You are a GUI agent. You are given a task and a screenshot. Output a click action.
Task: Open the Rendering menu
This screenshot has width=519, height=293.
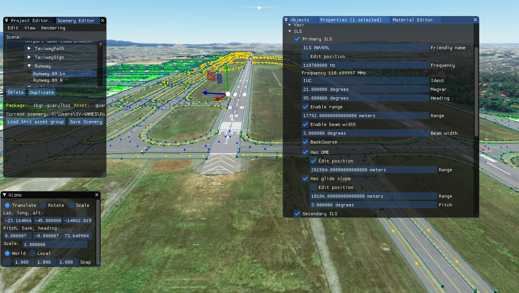coord(53,28)
